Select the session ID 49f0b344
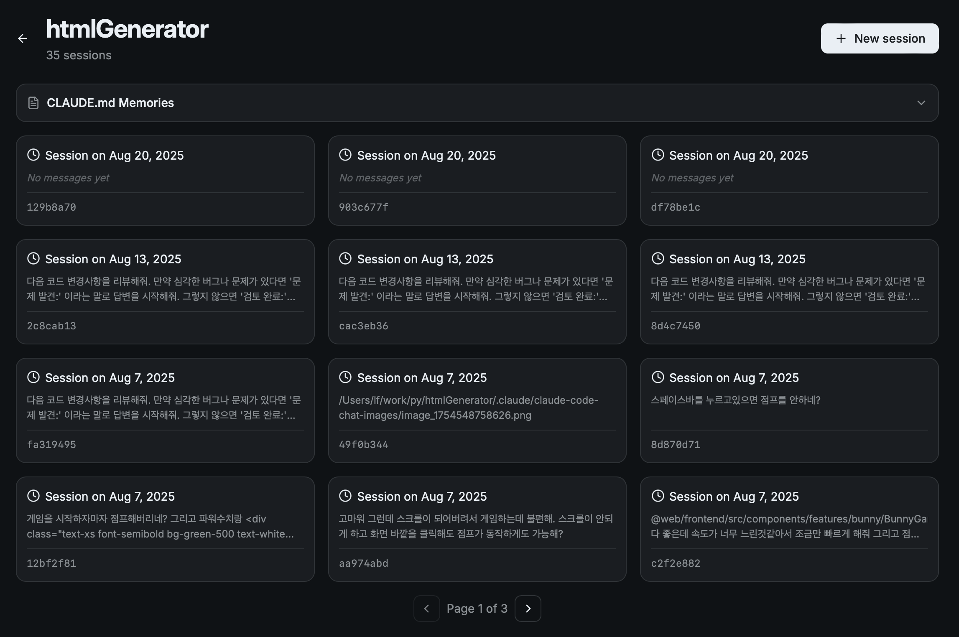 (x=364, y=445)
